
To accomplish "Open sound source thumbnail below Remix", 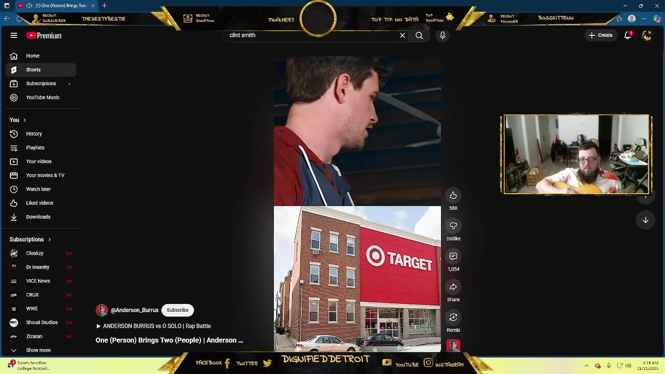I will (453, 346).
